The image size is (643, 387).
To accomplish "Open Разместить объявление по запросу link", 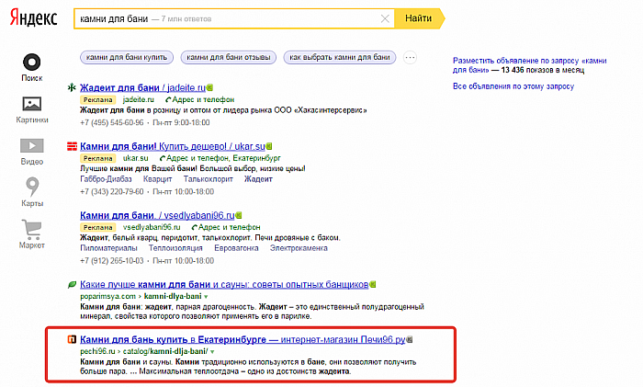I will [x=529, y=65].
